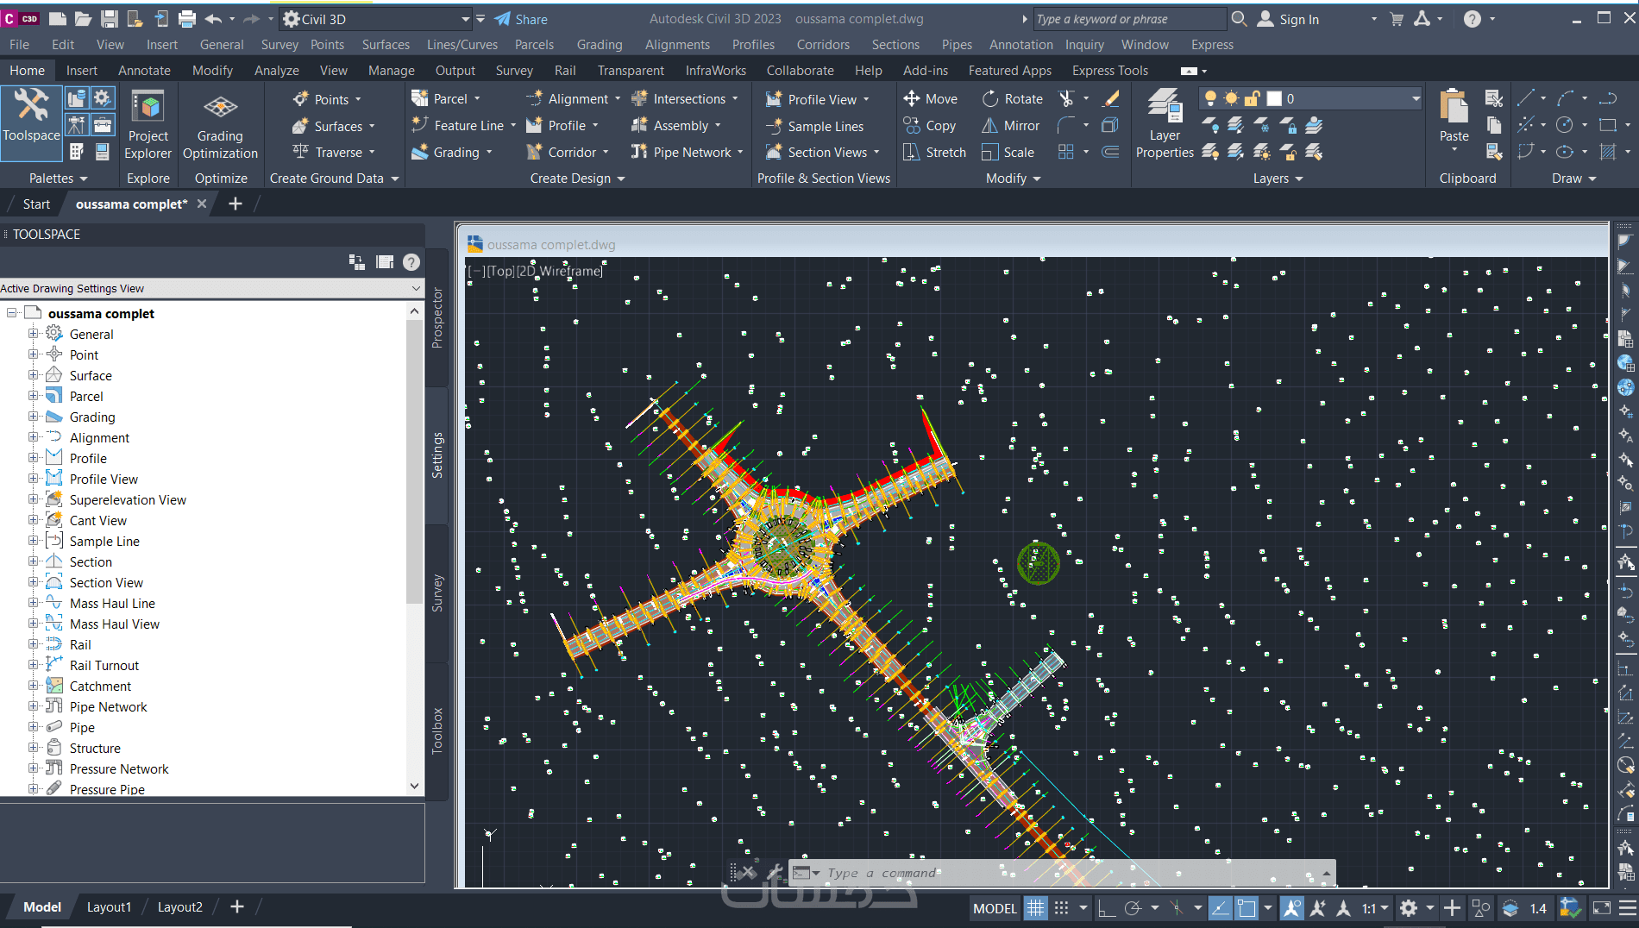The height and width of the screenshot is (928, 1639).
Task: Toggle 2D object snap in status bar
Action: (1247, 908)
